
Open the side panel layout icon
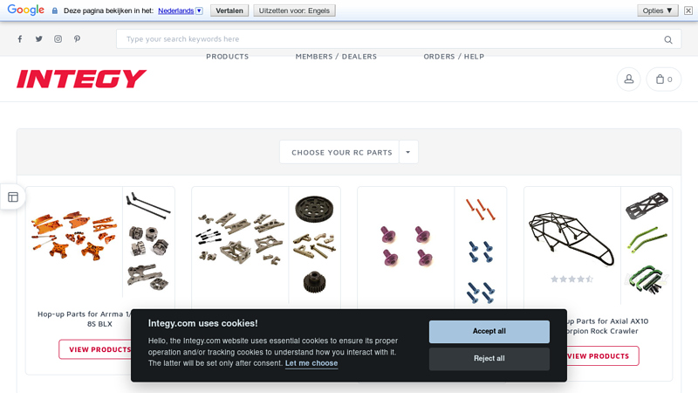pyautogui.click(x=13, y=197)
